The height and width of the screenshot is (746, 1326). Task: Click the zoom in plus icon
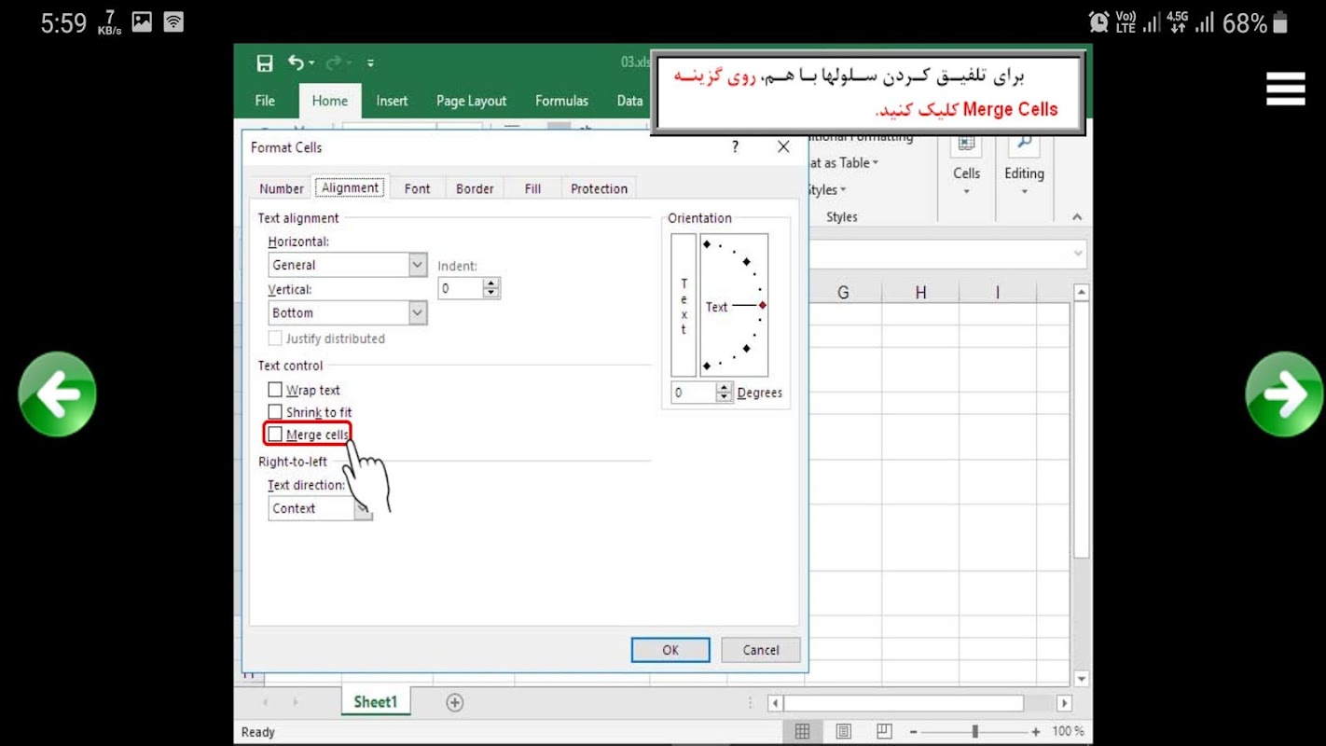(1036, 732)
